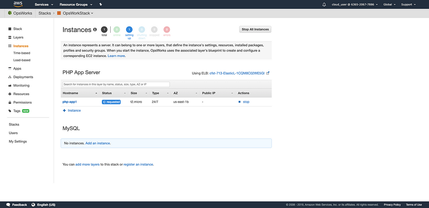Click the external link icon next to ELB
The image size is (429, 208).
tap(268, 73)
